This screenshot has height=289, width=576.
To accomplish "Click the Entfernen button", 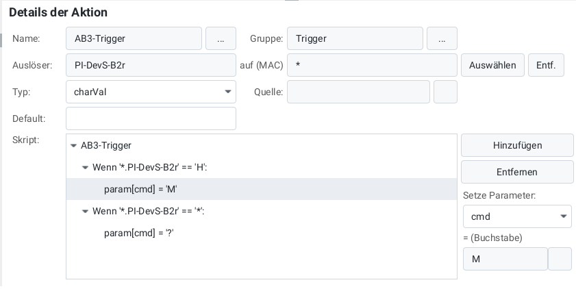I will (x=517, y=172).
